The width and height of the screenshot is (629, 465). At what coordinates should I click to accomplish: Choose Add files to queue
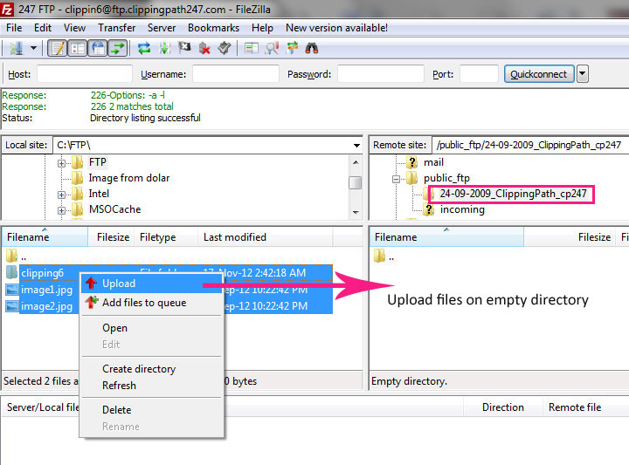click(x=152, y=303)
